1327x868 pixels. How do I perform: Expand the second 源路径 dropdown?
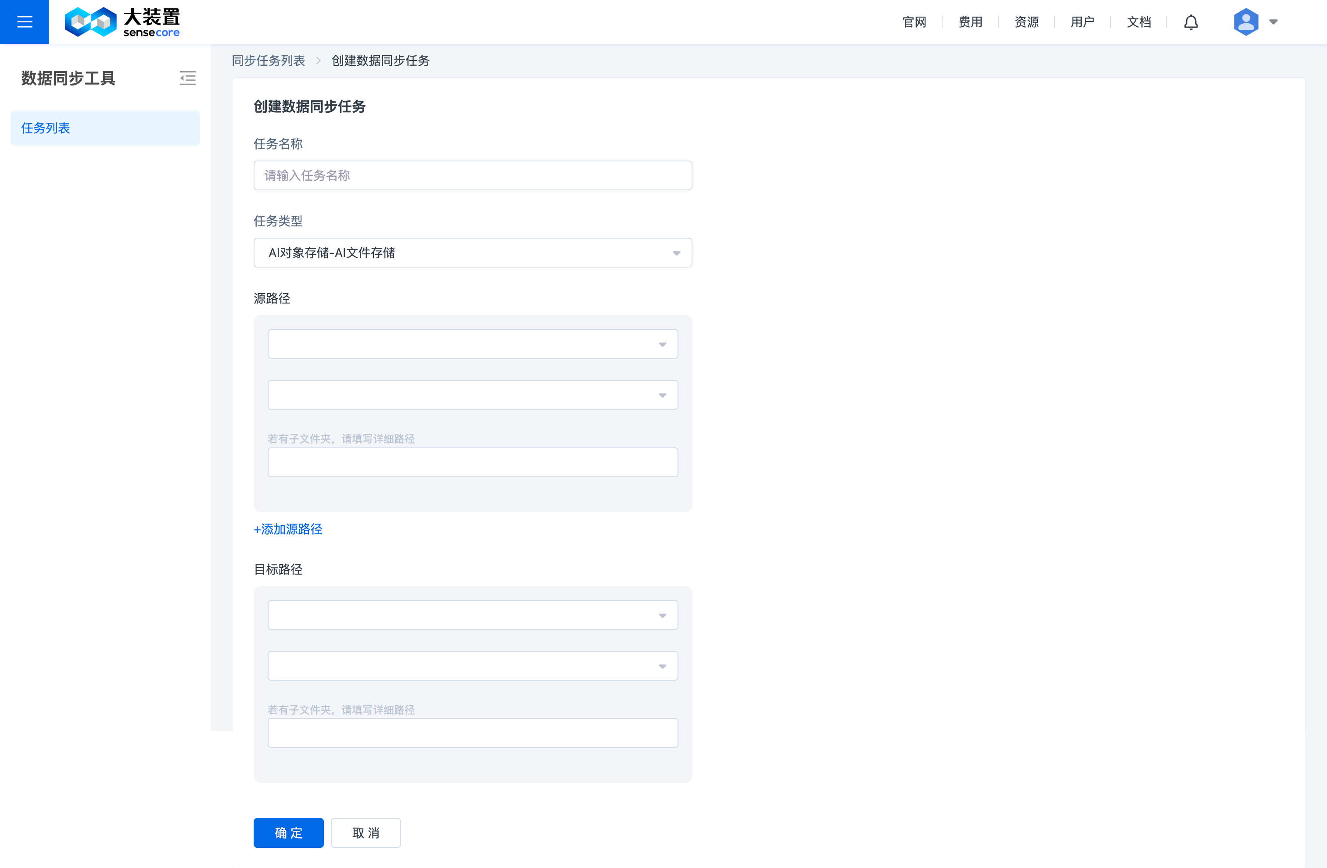[472, 395]
